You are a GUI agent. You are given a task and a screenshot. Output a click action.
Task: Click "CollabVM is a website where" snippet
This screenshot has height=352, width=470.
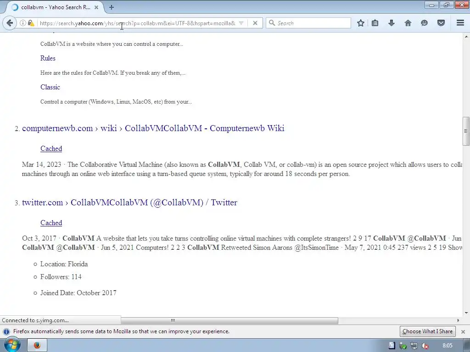pos(112,44)
